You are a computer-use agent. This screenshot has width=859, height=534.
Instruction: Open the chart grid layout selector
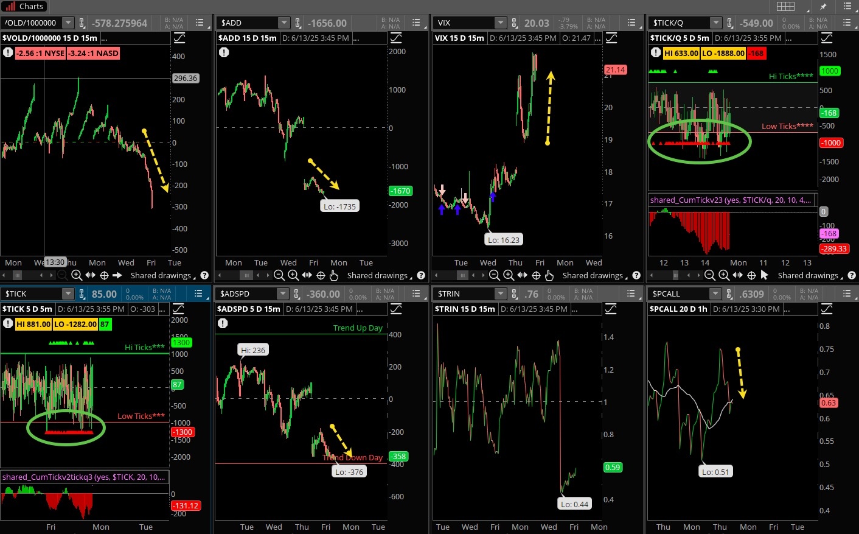click(785, 7)
